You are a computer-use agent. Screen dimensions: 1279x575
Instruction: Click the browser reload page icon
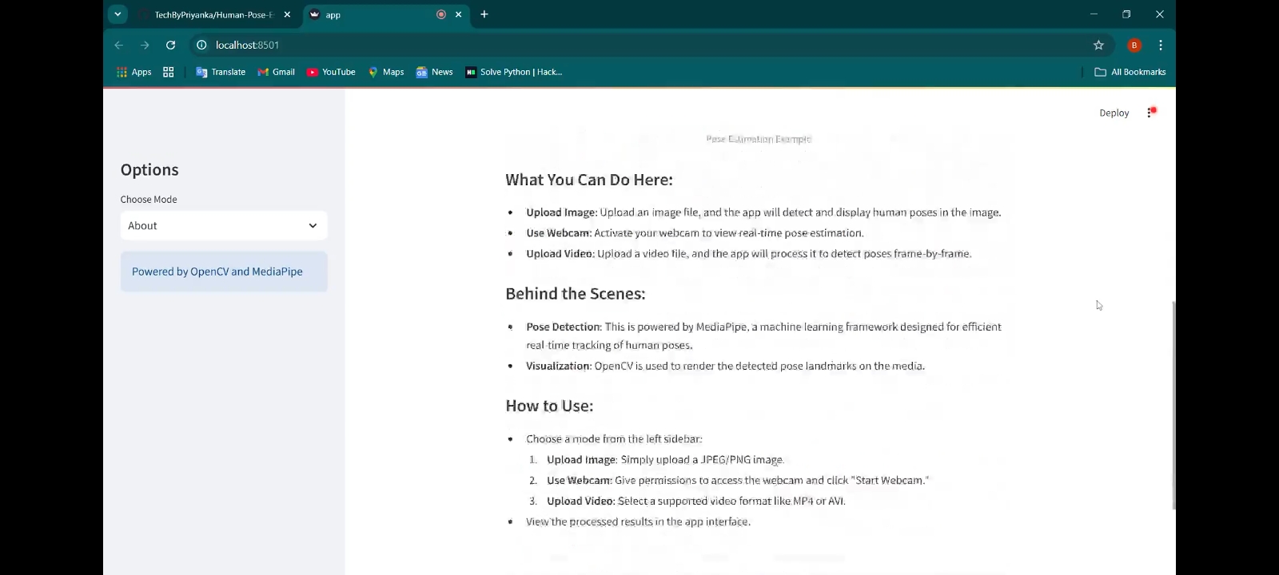click(170, 46)
